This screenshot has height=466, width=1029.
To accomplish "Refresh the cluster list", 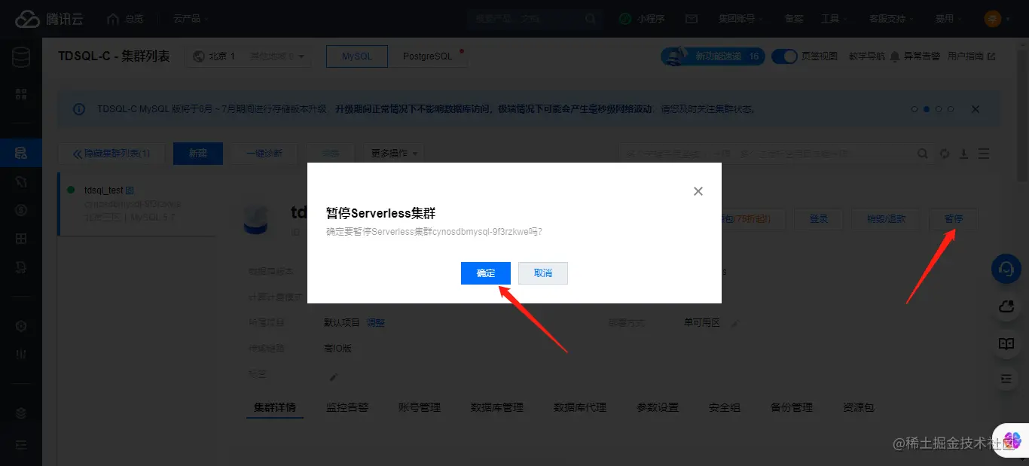I will 945,154.
